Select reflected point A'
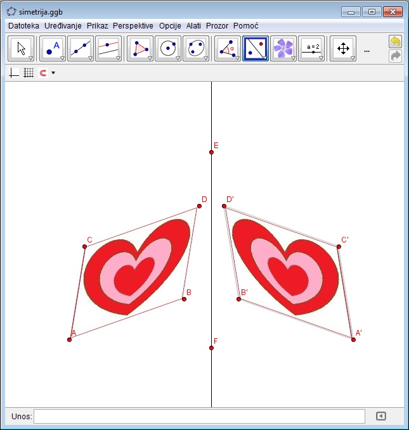This screenshot has height=430, width=409. [353, 340]
